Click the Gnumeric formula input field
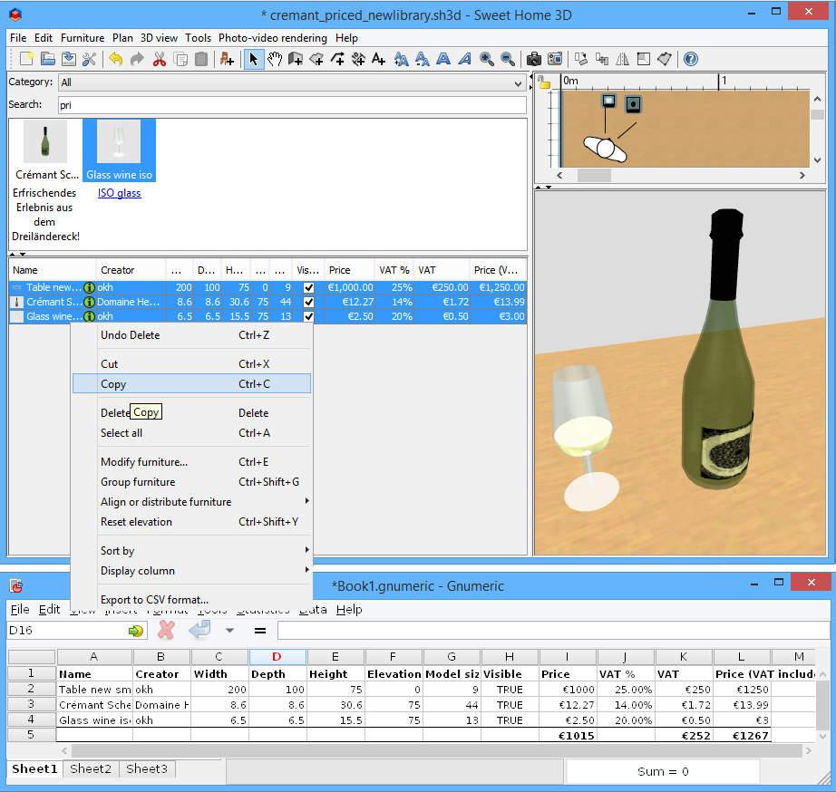This screenshot has width=836, height=792. click(x=553, y=631)
